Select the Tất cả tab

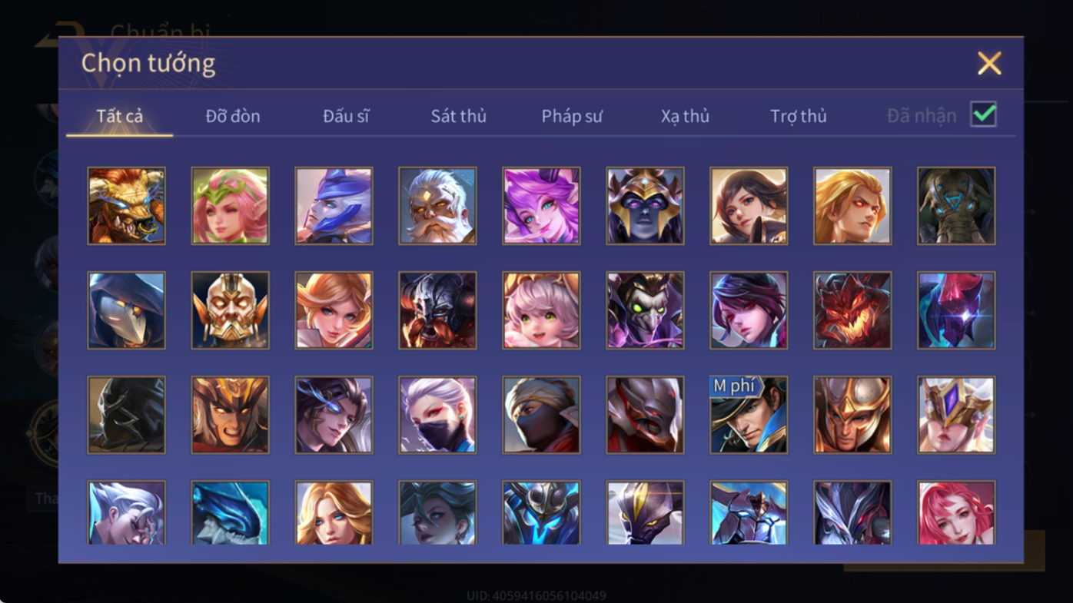tap(120, 116)
